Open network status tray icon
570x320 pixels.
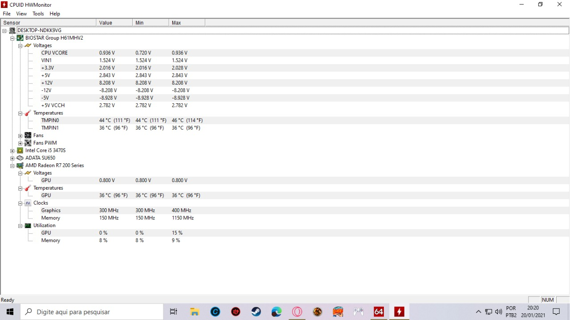click(x=489, y=312)
